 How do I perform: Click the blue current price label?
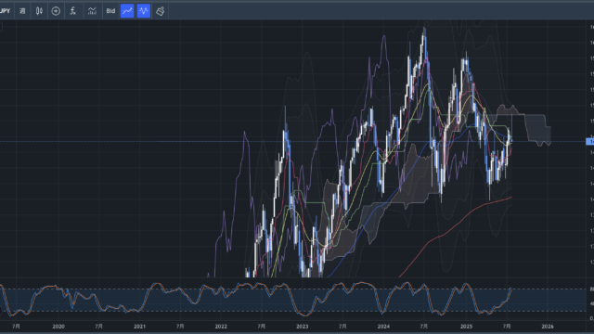click(590, 142)
